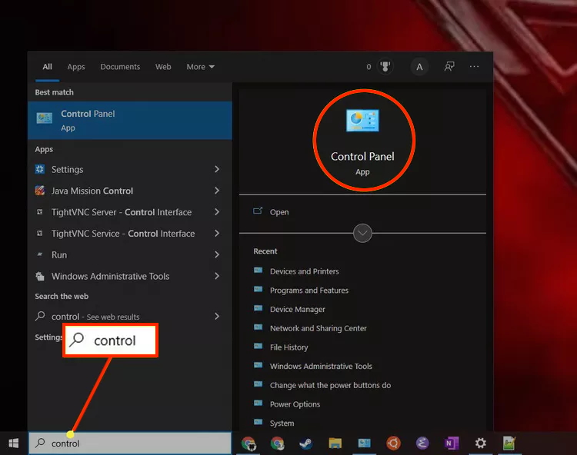Image resolution: width=577 pixels, height=455 pixels.
Task: Open the More filter dropdown
Action: coord(201,67)
